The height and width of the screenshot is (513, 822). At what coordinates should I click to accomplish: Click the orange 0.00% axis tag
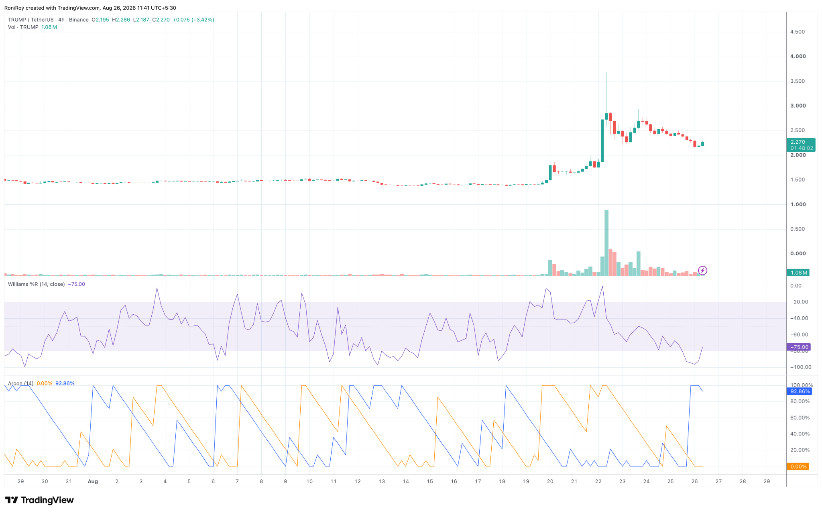798,466
